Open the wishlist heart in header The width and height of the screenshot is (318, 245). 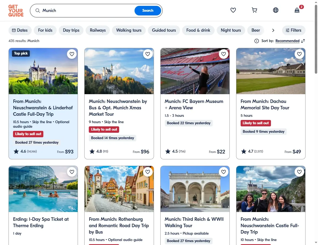[233, 10]
